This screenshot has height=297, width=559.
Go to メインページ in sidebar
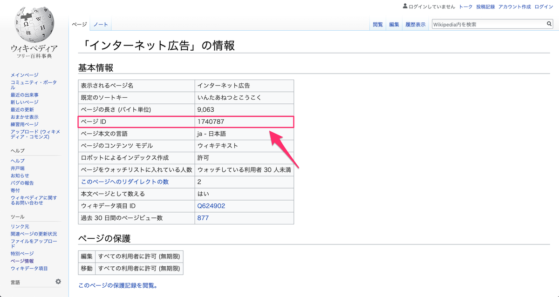[x=25, y=75]
